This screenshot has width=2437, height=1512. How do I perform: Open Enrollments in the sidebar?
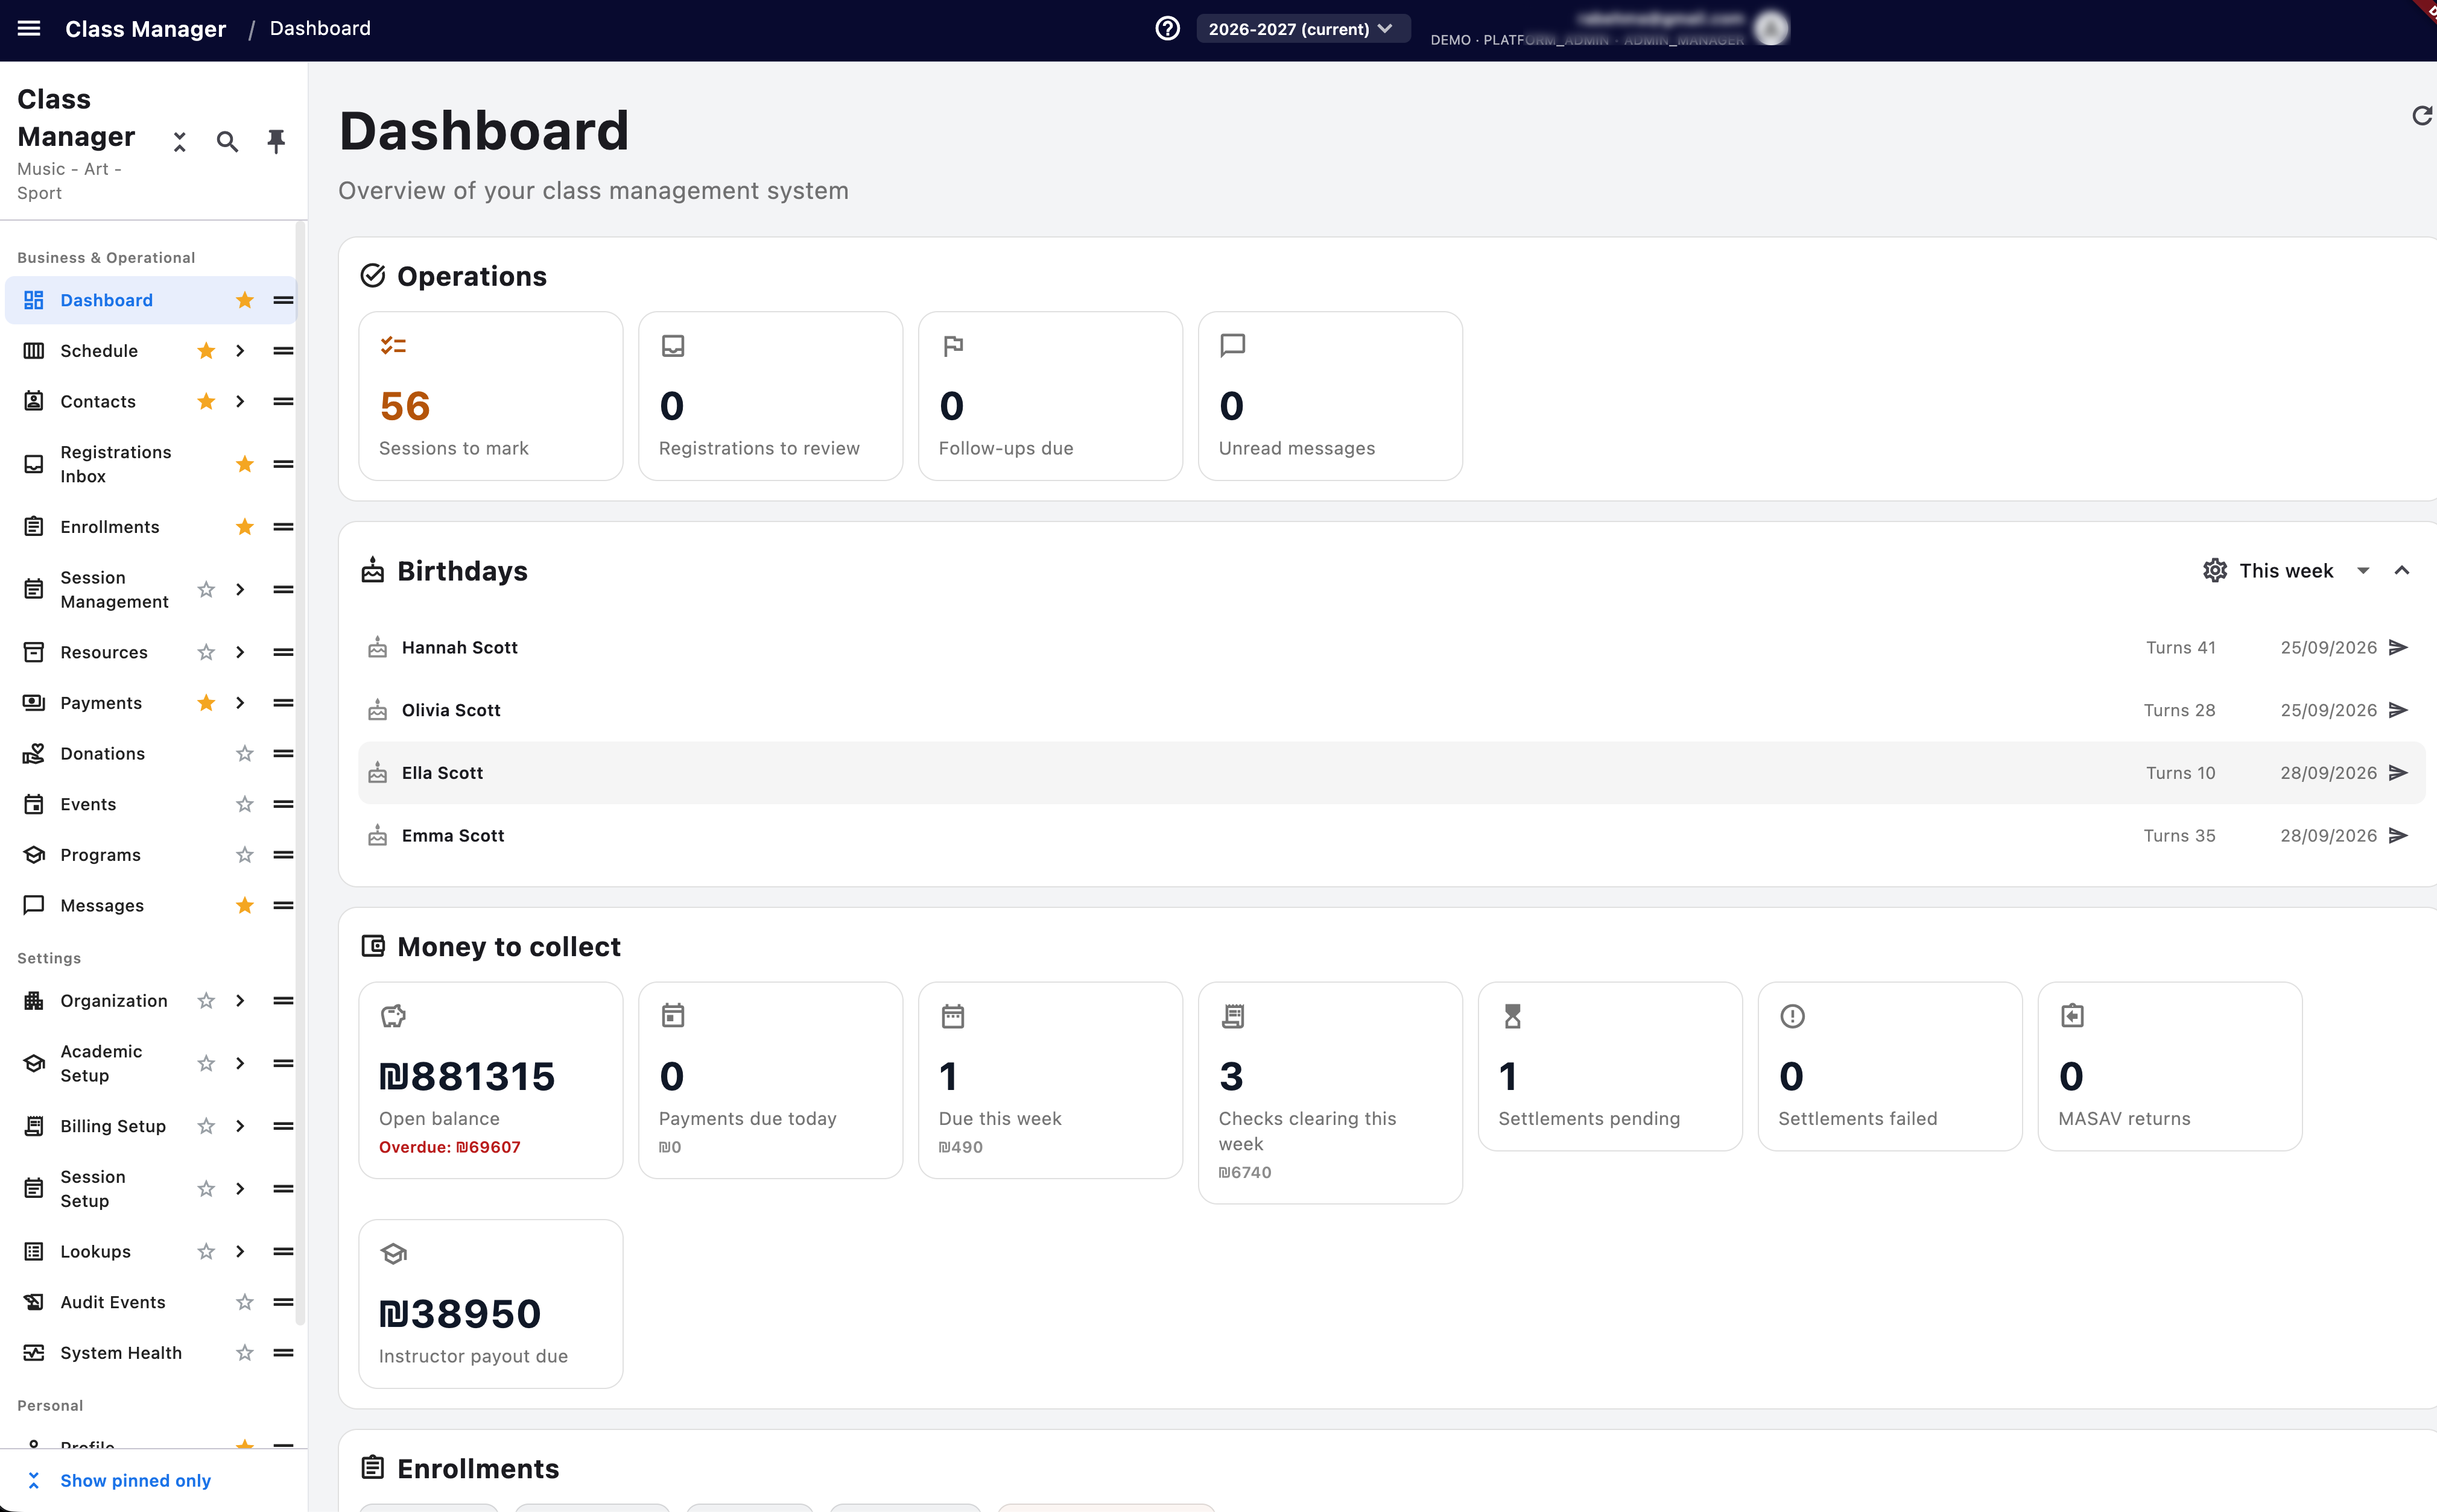click(x=110, y=527)
